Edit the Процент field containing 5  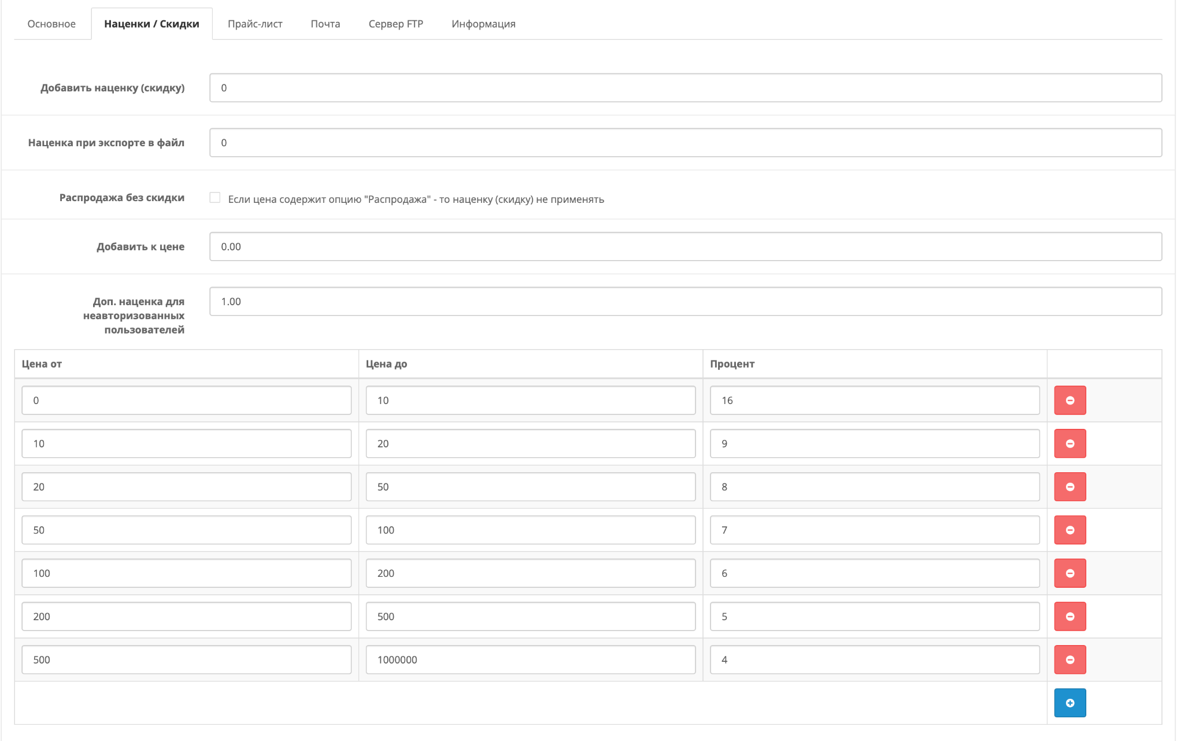875,616
